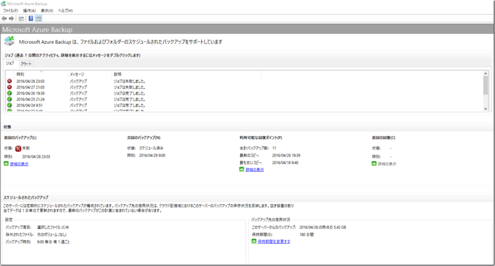This screenshot has height=266, width=495.
Task: Click スケジュールされたバックアップ section header
Action: click(x=26, y=197)
